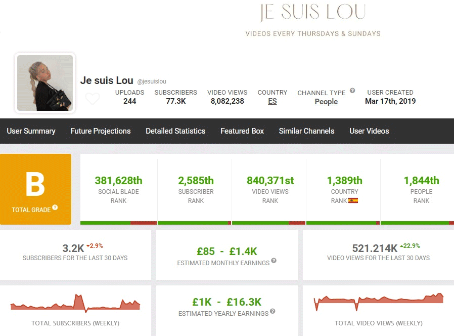Click the ES country link
This screenshot has height=336, width=454.
coord(272,101)
